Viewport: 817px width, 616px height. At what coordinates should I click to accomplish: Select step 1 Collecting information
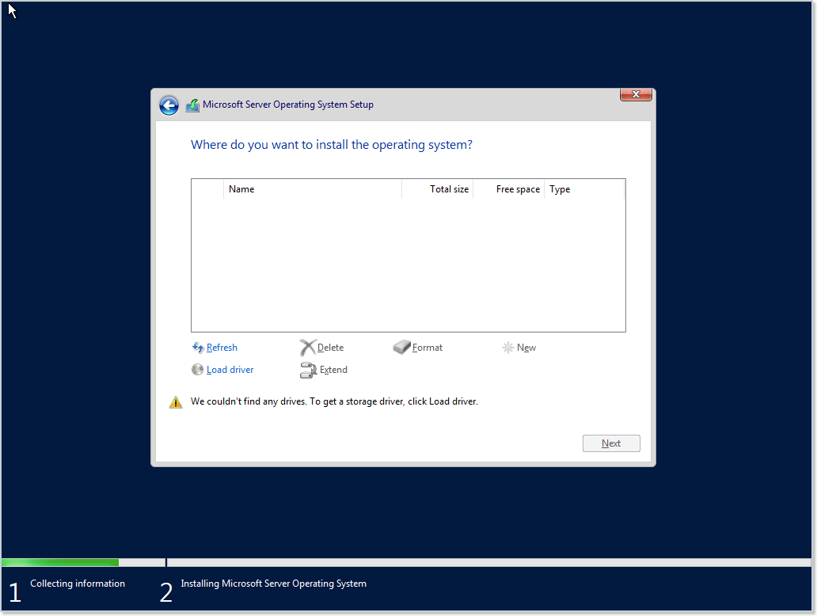tap(77, 584)
